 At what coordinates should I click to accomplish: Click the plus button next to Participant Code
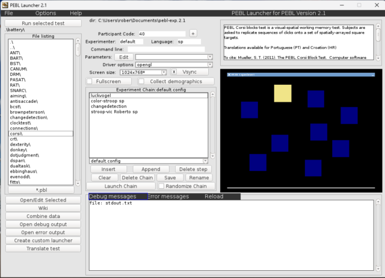click(193, 34)
